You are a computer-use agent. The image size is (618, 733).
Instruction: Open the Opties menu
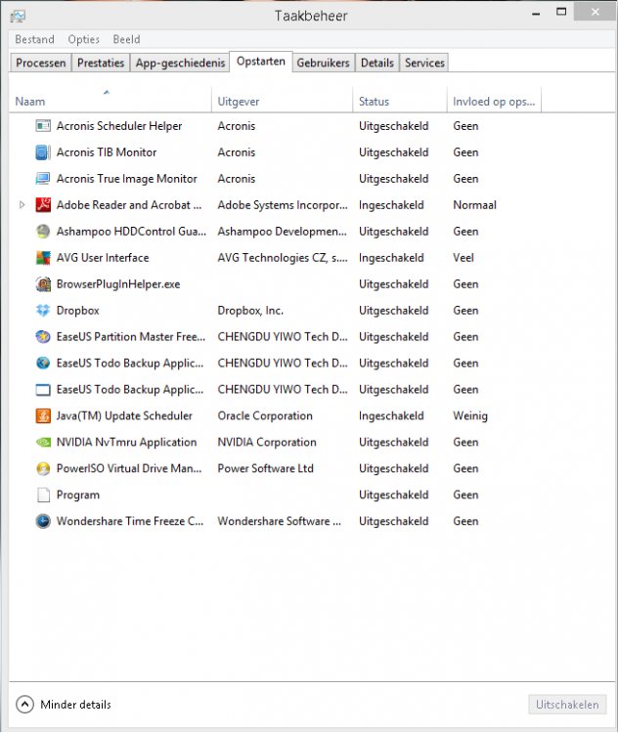(x=84, y=40)
